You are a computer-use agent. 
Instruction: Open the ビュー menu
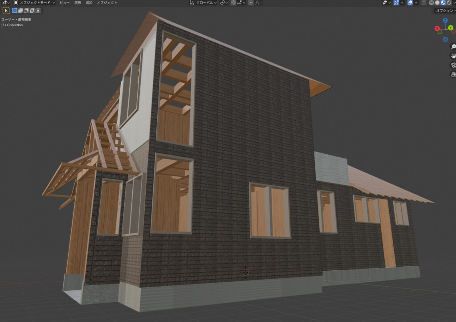(65, 3)
